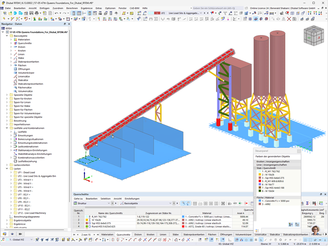Image resolution: width=328 pixels, height=246 pixels.
Task: Select 'LF12 - Live Load Machinery' in the tree
Action: pos(32,213)
